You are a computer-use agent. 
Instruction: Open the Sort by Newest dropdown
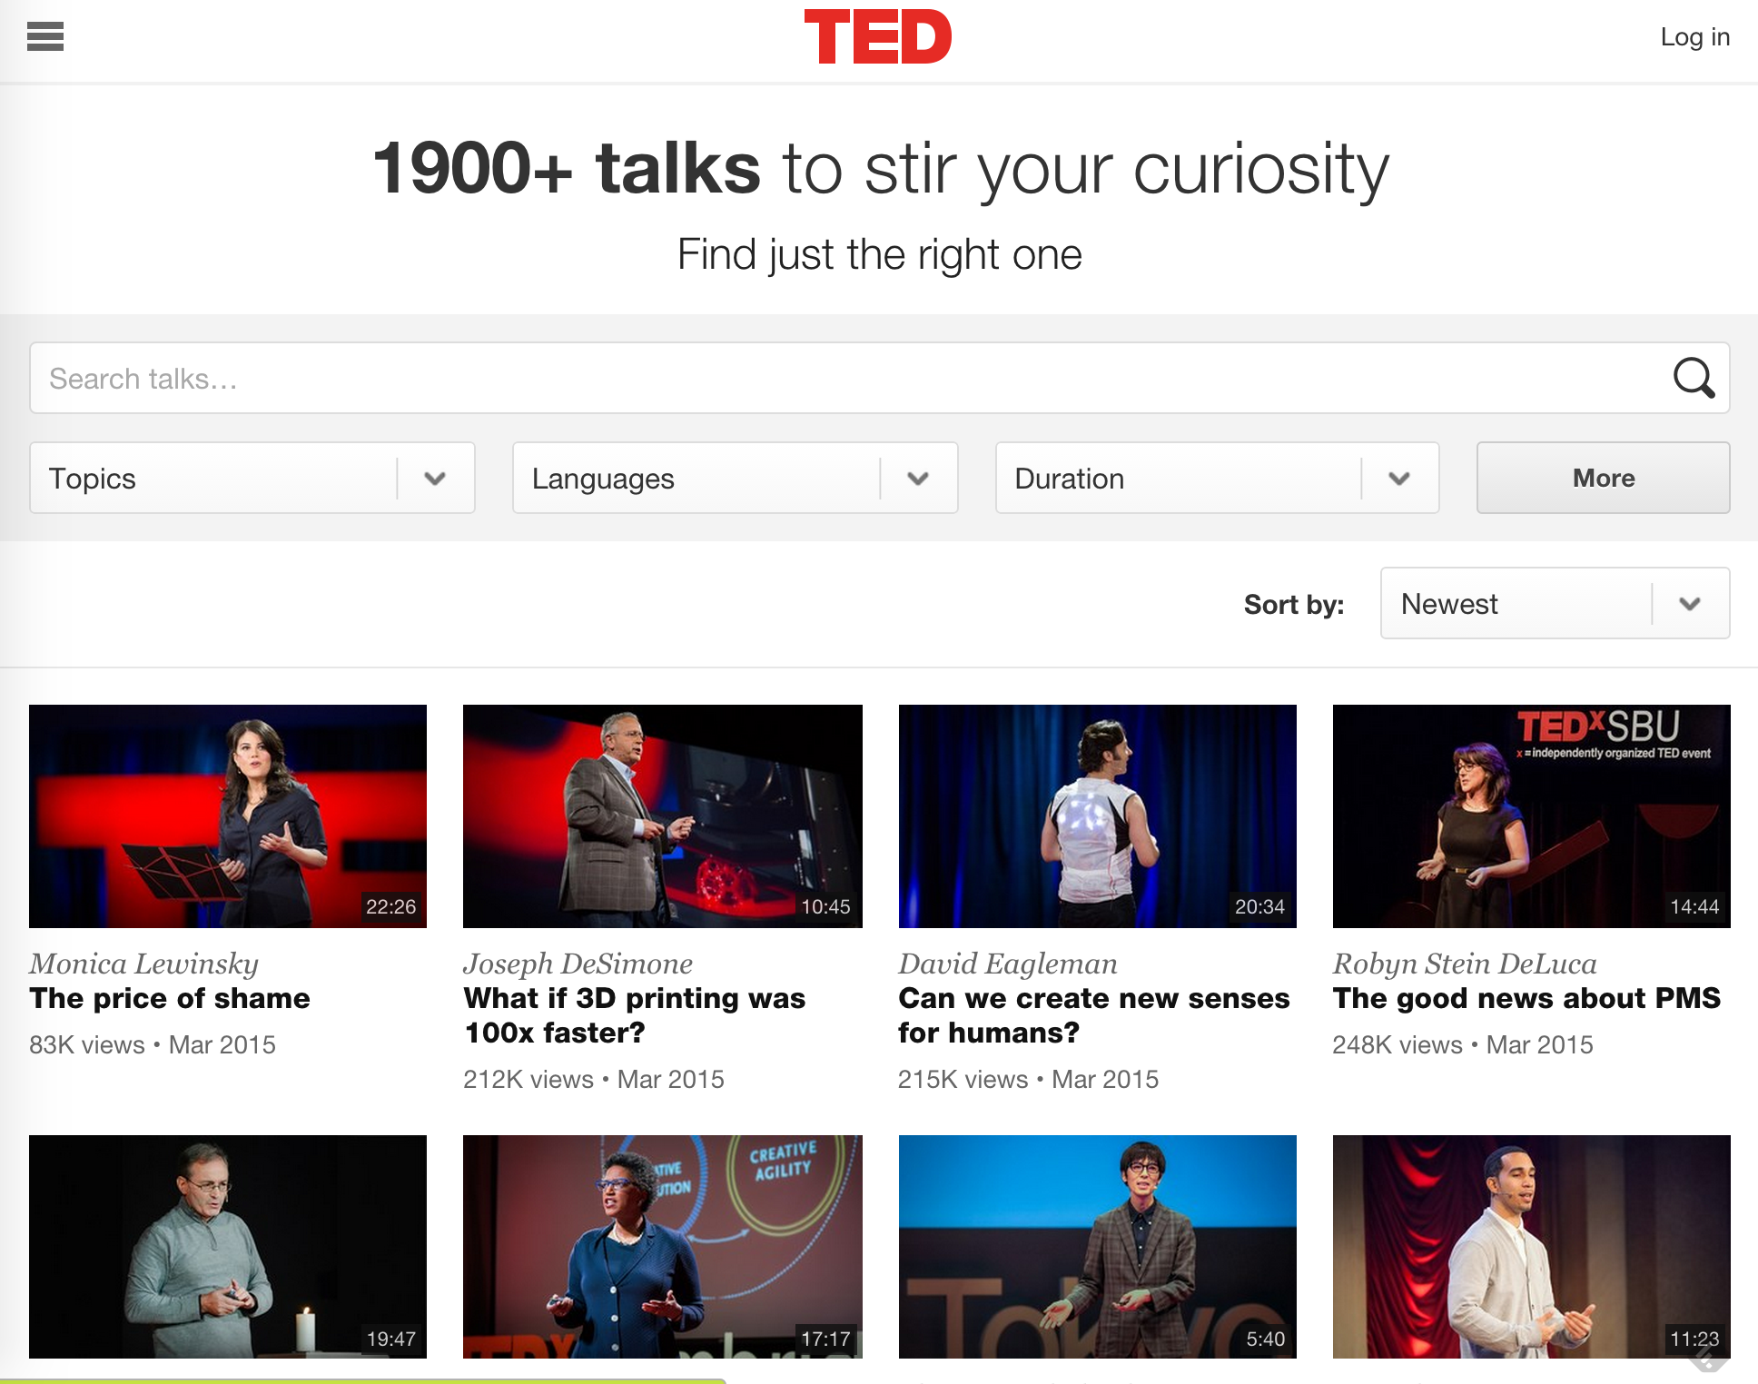coord(1555,603)
